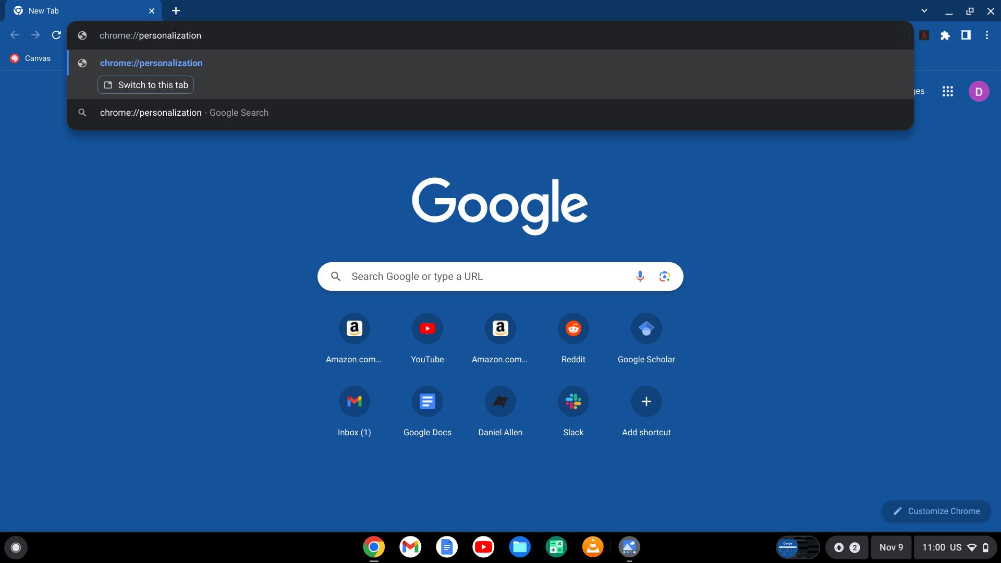
Task: Expand the browser window controls chevron
Action: tap(924, 10)
